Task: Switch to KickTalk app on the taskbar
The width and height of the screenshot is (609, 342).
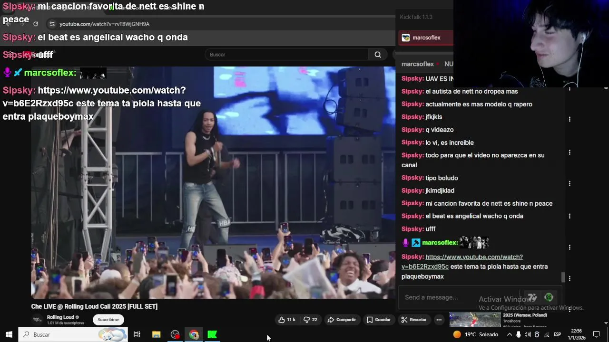Action: 212,334
